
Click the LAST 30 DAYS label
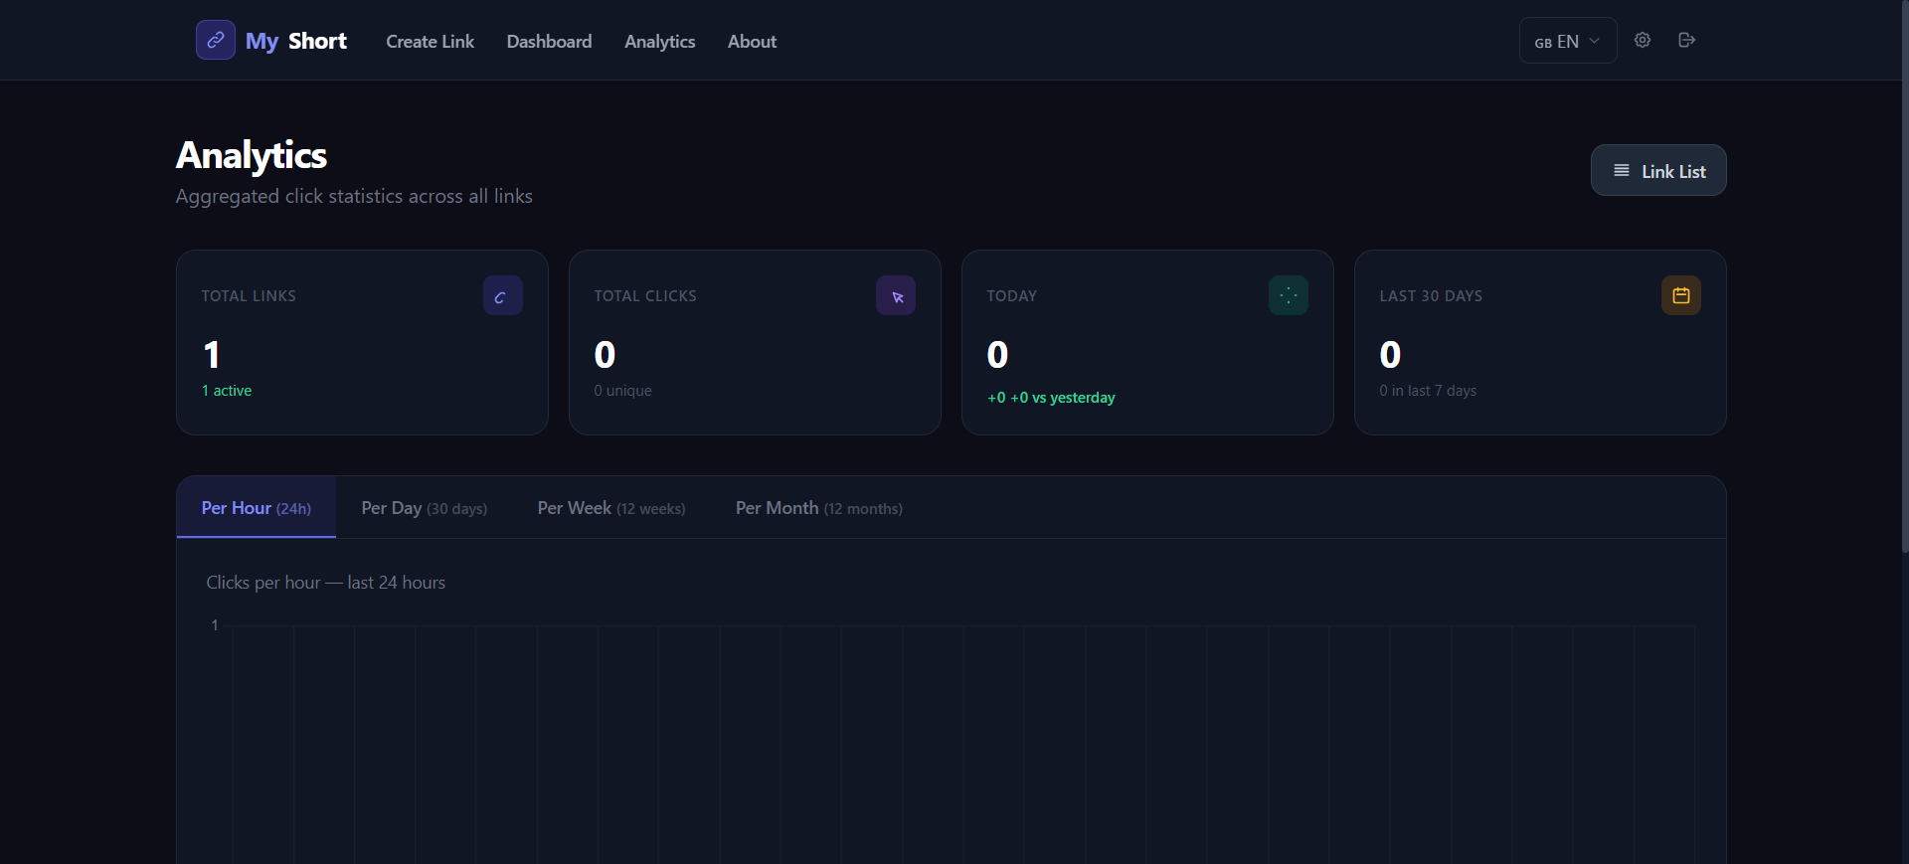tap(1431, 296)
